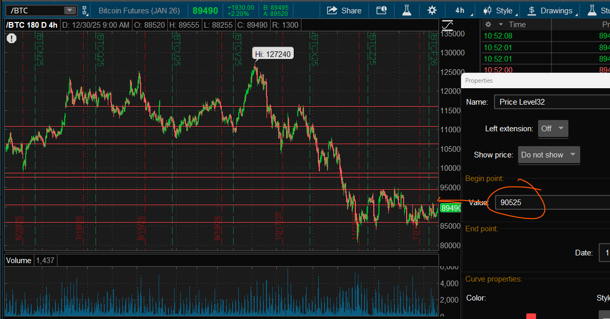Image resolution: width=610 pixels, height=319 pixels.
Task: Click the Properties dialog title
Action: tap(479, 81)
